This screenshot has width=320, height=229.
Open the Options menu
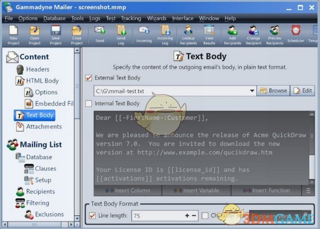[28, 18]
